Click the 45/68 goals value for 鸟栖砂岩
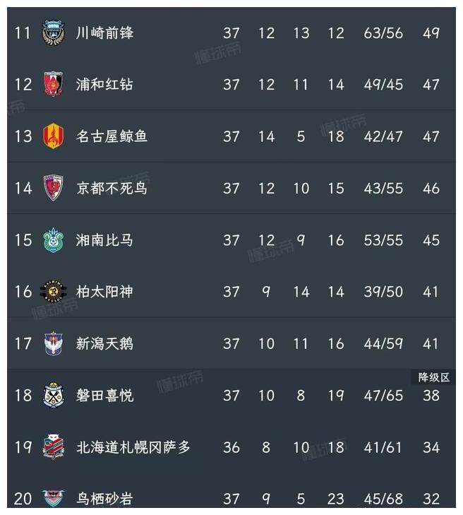 point(383,499)
